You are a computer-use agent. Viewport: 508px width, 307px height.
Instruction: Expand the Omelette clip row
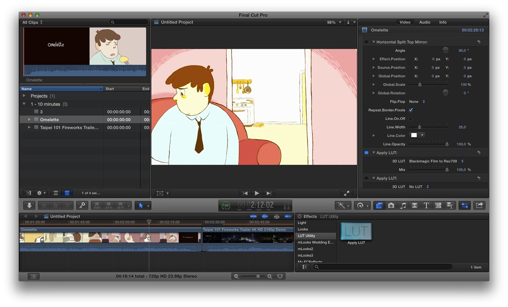pos(29,120)
